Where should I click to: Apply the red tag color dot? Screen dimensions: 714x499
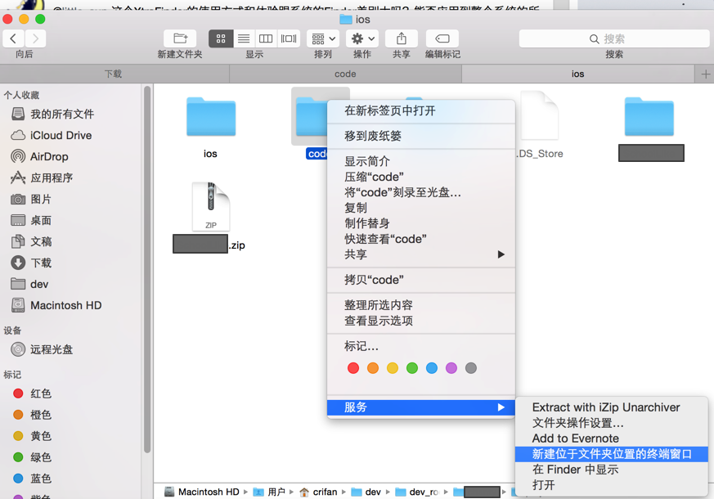click(x=353, y=368)
